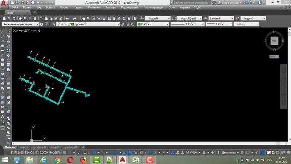Open the Вставка menu
291x164 pixels.
50,7
